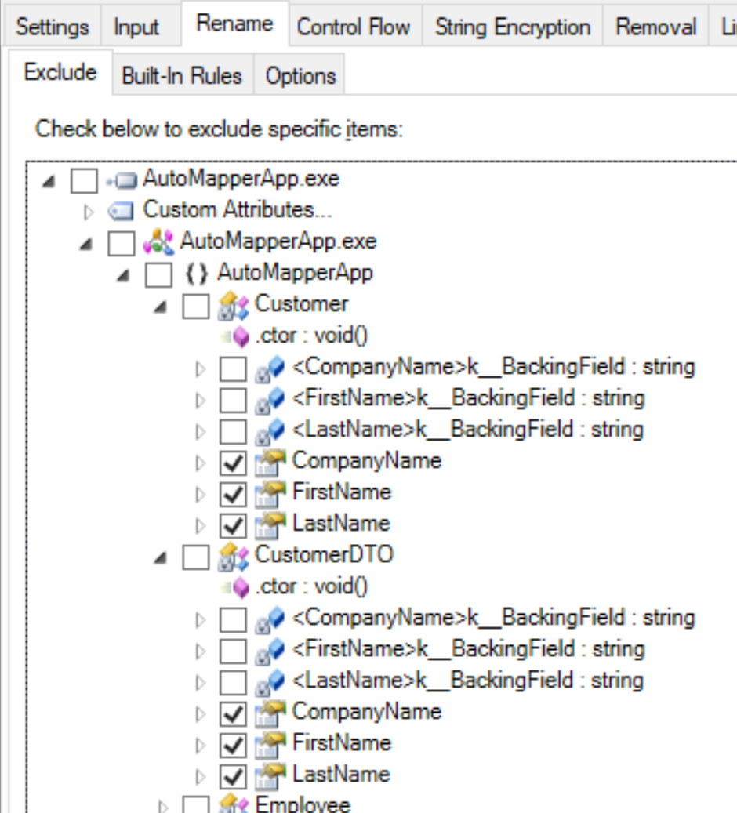Click the Customer class icon
This screenshot has height=813, width=737.
(x=234, y=306)
